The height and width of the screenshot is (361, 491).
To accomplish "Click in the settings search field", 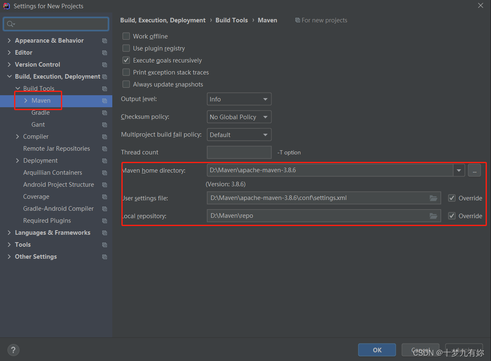I will click(56, 24).
